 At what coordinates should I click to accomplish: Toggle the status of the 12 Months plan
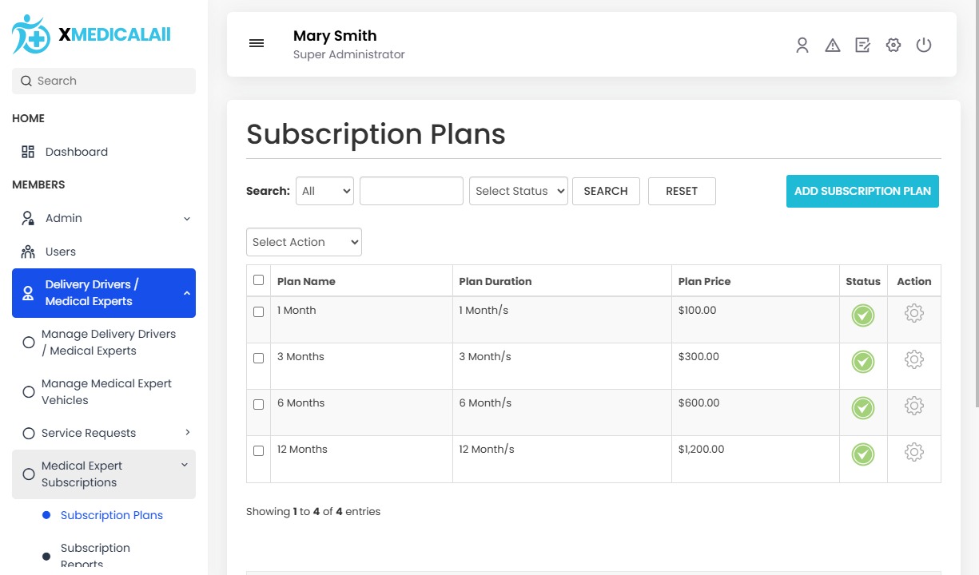pos(862,454)
